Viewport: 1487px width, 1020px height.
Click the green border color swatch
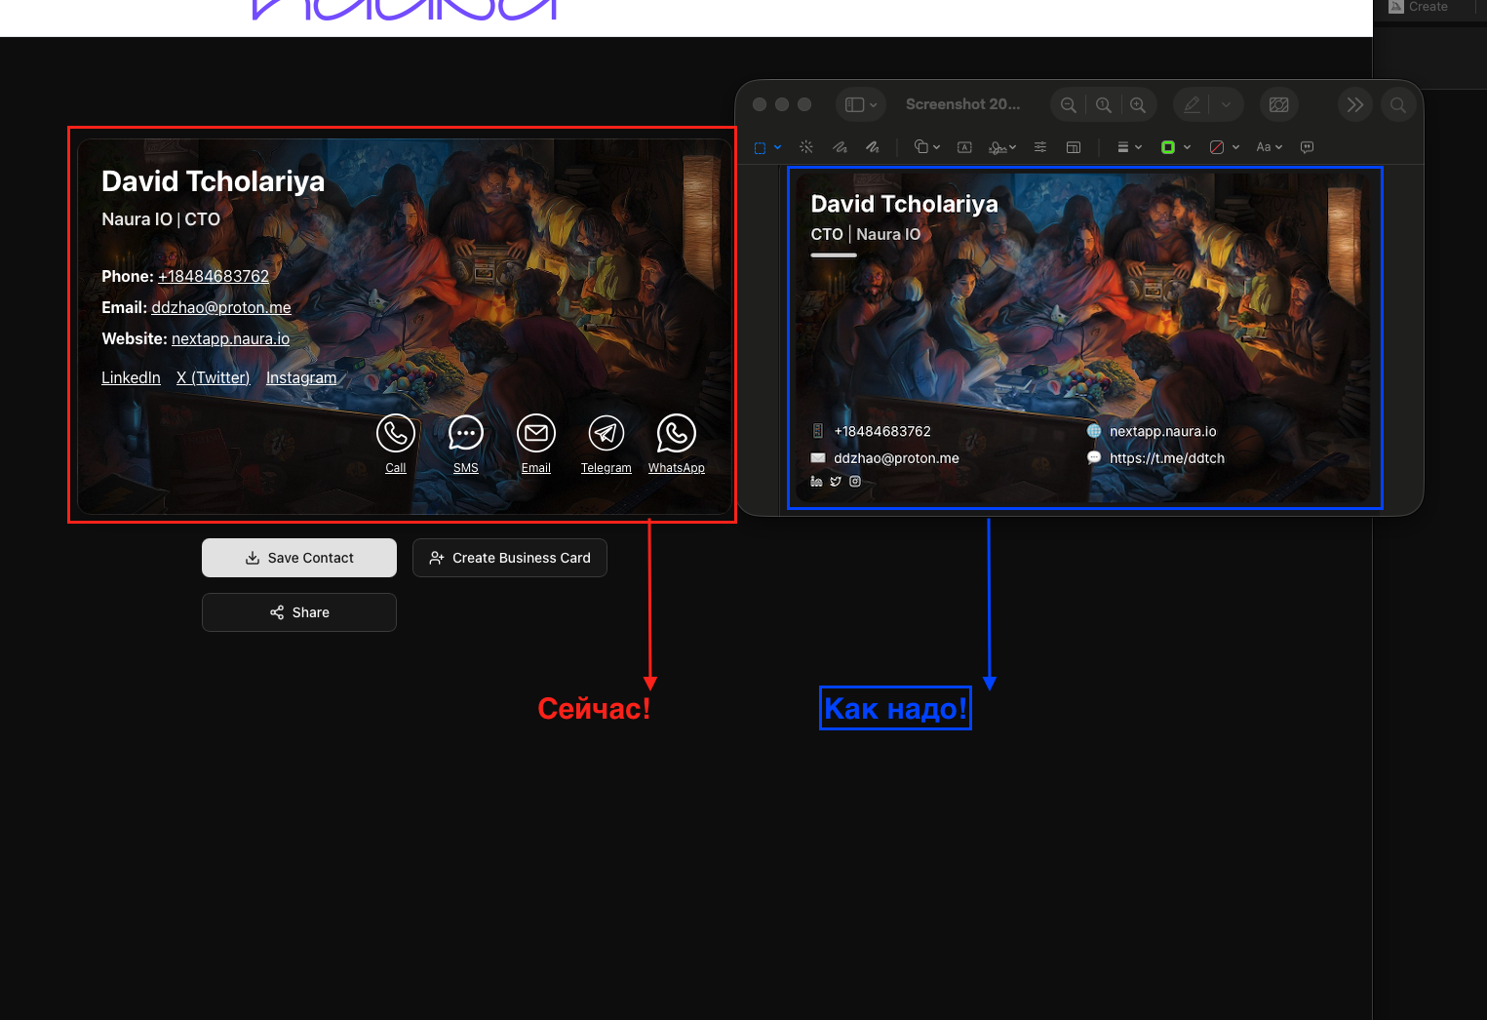pyautogui.click(x=1169, y=146)
